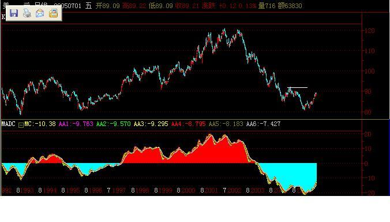
Task: Click the 额63830 amount text
Action: click(290, 6)
